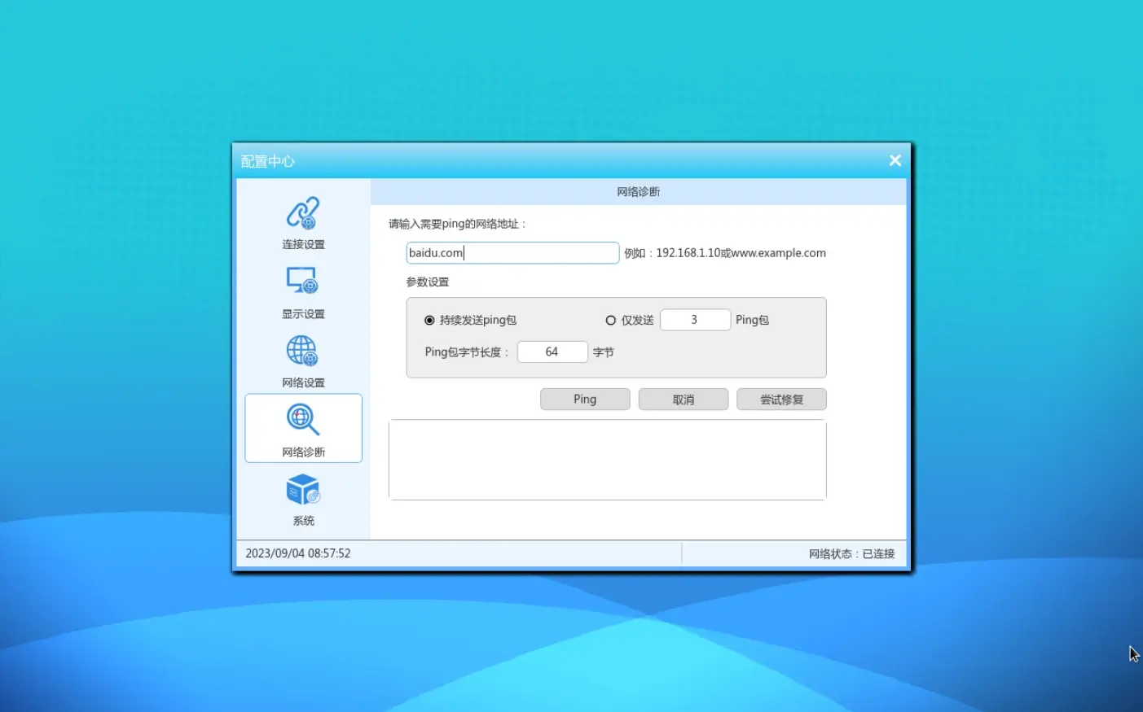Click the 网络诊断 panel header
The width and height of the screenshot is (1143, 712).
click(639, 192)
